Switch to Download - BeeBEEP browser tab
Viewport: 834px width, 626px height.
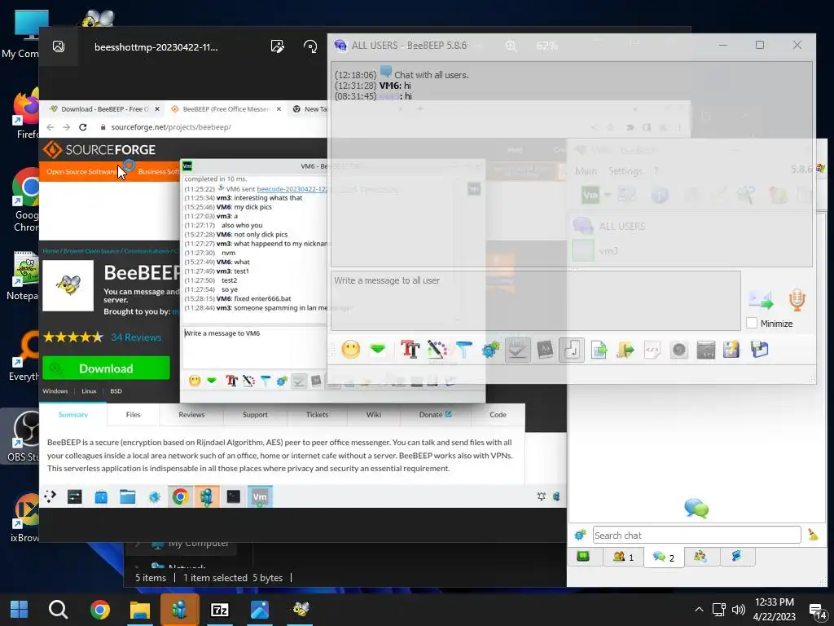point(104,109)
